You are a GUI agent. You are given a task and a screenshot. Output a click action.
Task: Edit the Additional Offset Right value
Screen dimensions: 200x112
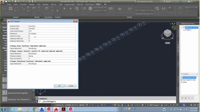point(52,41)
